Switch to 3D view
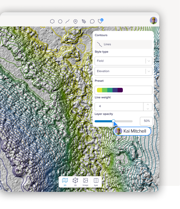Screen dimensions: 180x209 click(x=75, y=182)
